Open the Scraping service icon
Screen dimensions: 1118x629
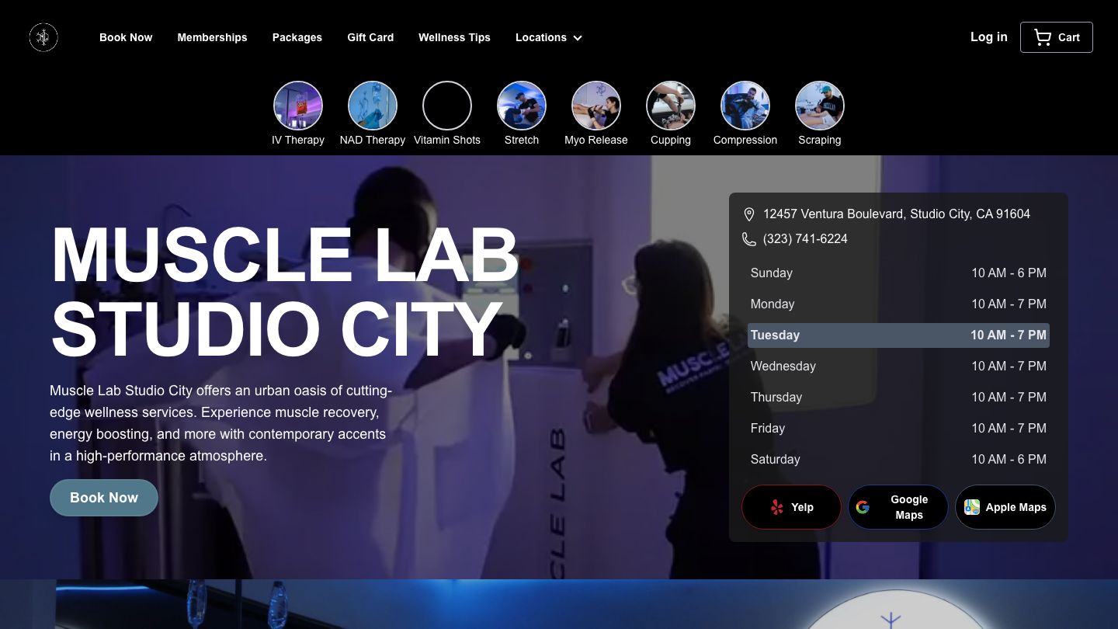click(820, 106)
